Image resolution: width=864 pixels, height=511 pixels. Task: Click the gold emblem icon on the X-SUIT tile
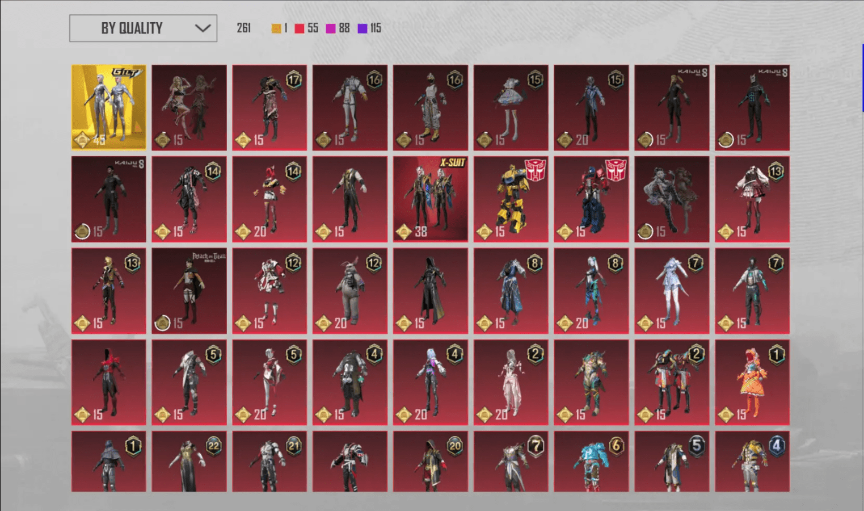403,232
